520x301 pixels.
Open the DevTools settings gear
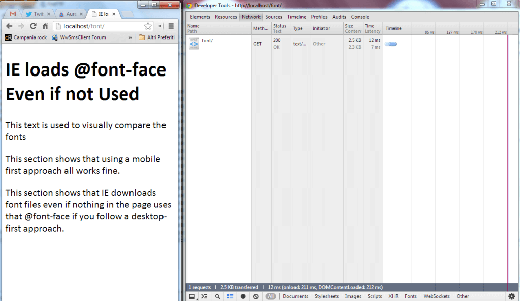tap(512, 296)
